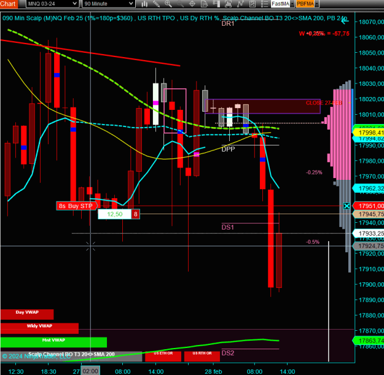384x375 pixels.
Task: Click the red 17951,00 price marker
Action: pos(369,206)
